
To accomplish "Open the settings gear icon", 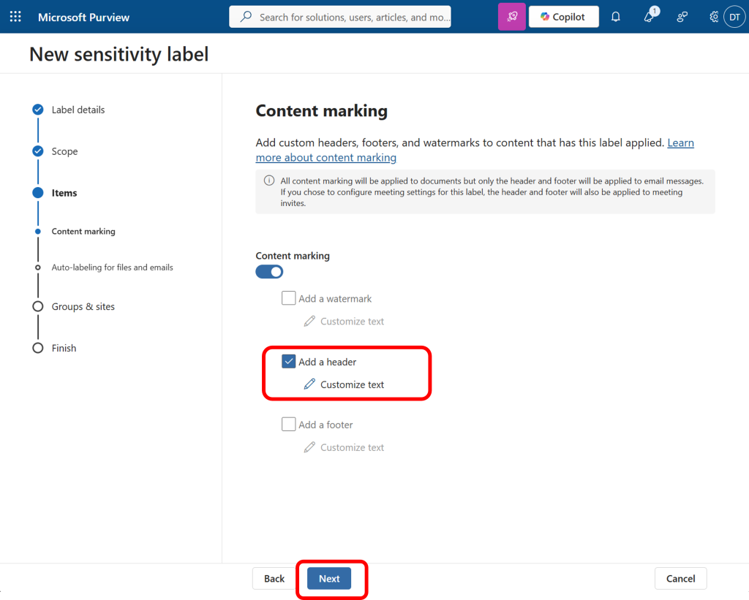I will 714,18.
